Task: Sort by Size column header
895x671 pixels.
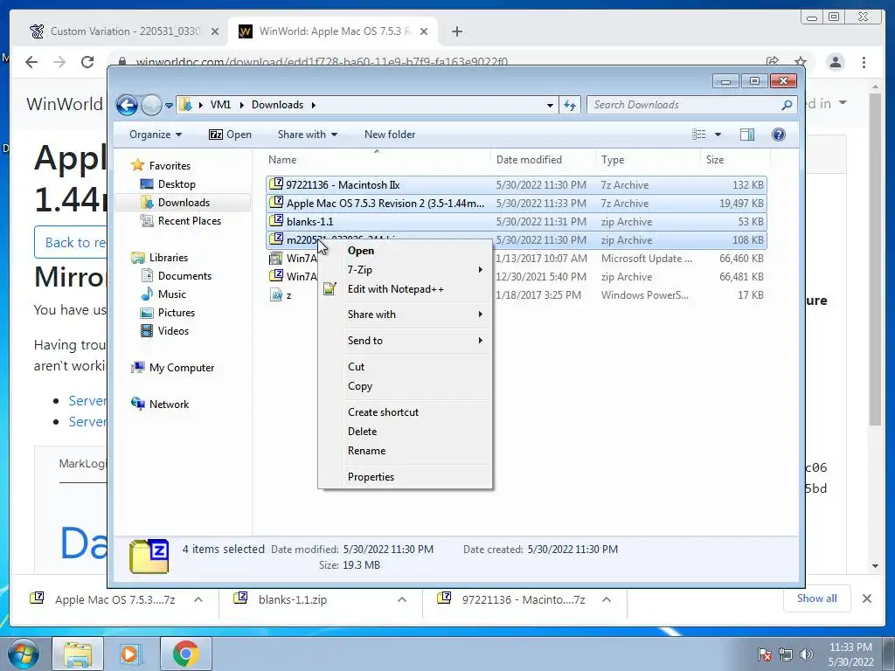Action: 715,160
